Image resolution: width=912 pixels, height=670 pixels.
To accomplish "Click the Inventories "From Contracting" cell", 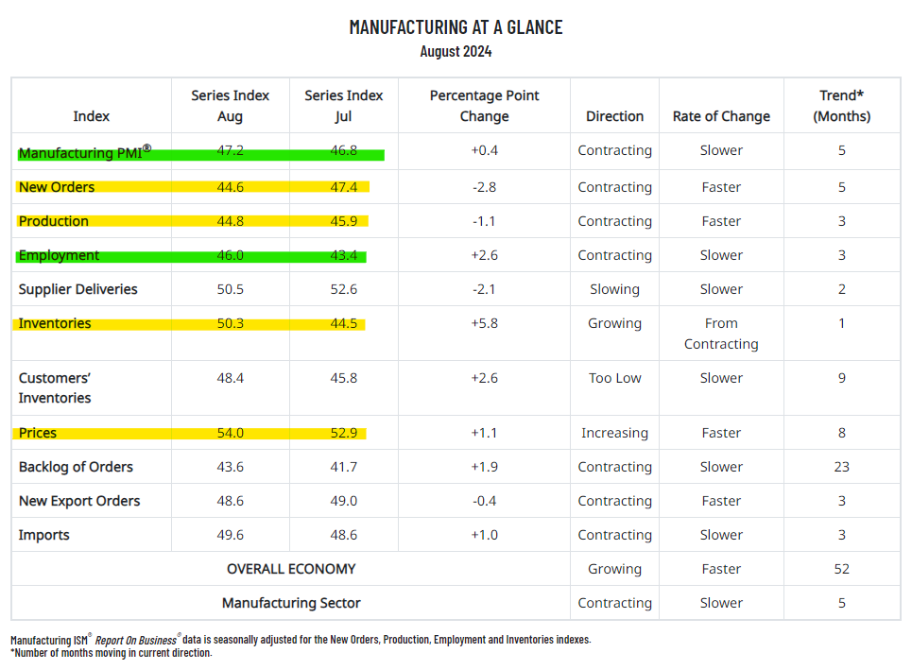I will (x=721, y=334).
